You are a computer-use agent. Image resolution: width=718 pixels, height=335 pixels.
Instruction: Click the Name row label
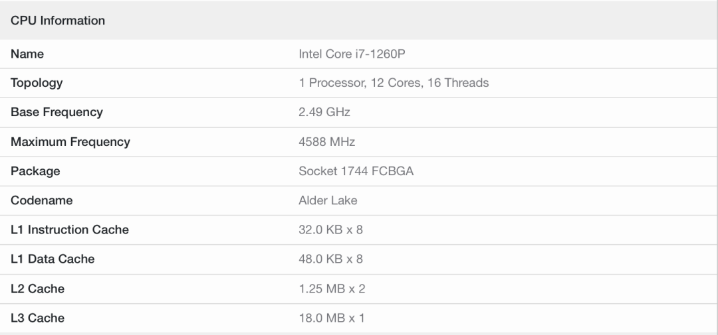point(27,54)
